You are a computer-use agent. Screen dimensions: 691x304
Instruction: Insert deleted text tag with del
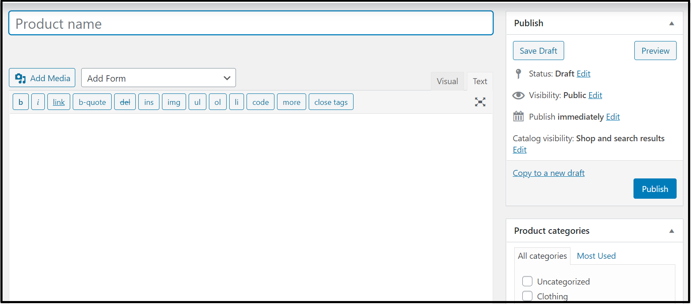125,102
